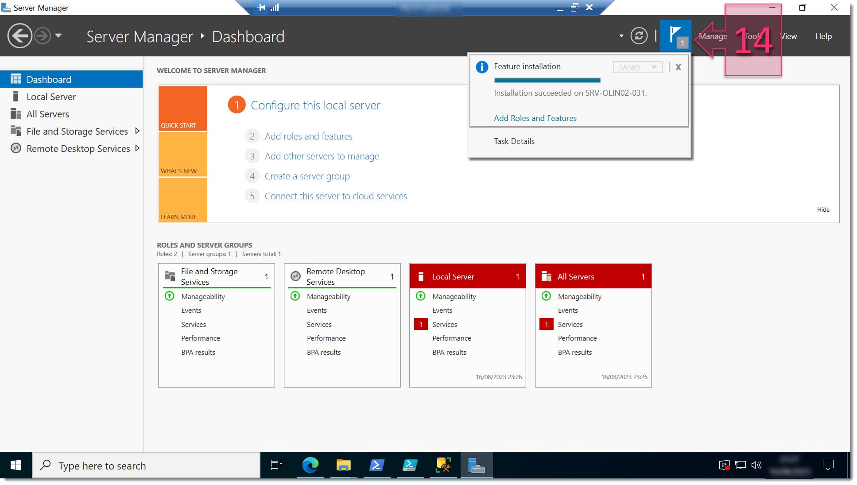
Task: Open Task Details
Action: pos(514,141)
